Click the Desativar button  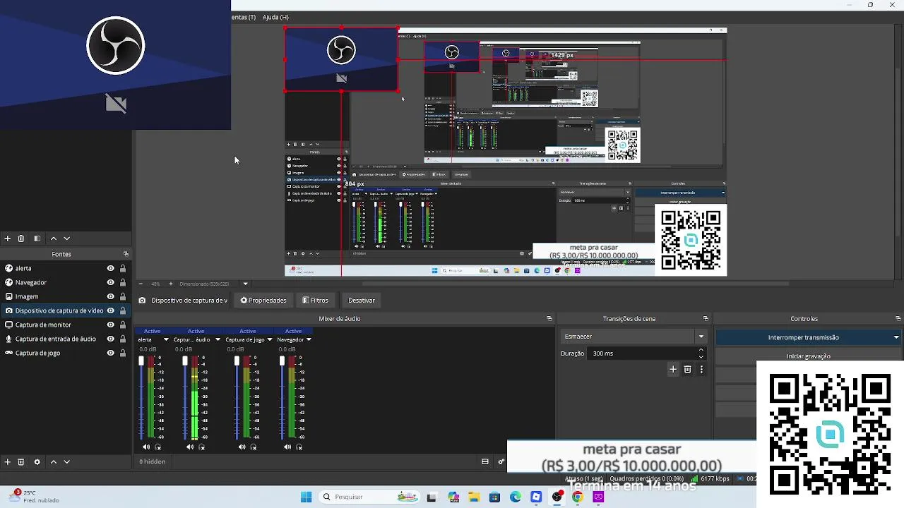point(361,300)
